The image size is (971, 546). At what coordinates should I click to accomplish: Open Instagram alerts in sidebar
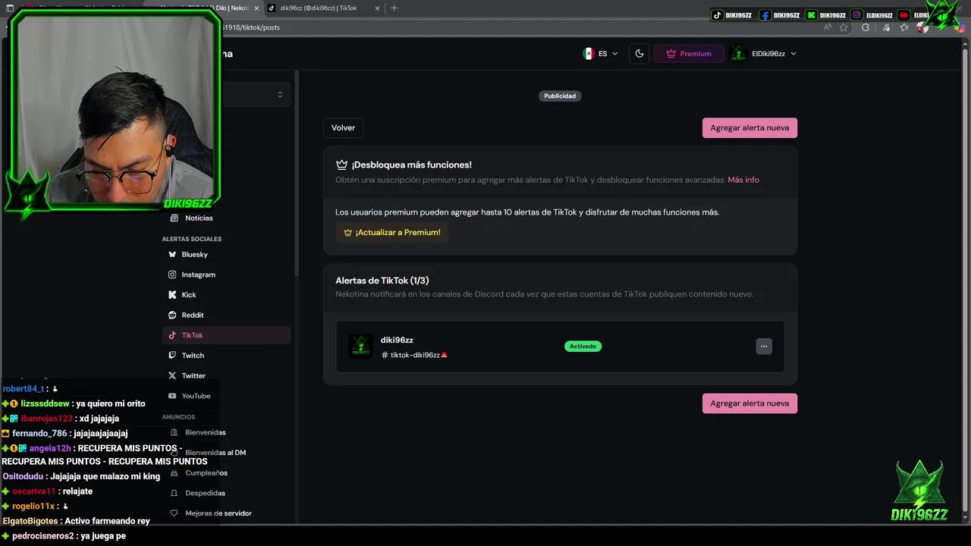coord(226,275)
